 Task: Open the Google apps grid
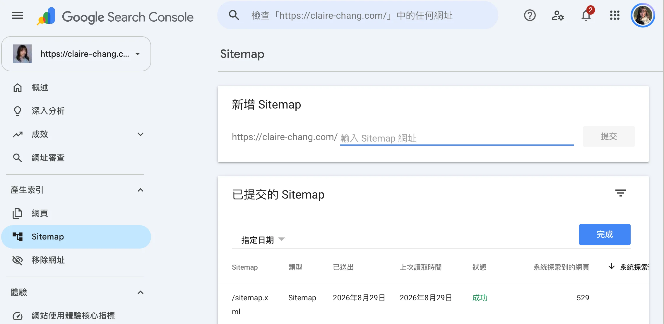click(615, 15)
